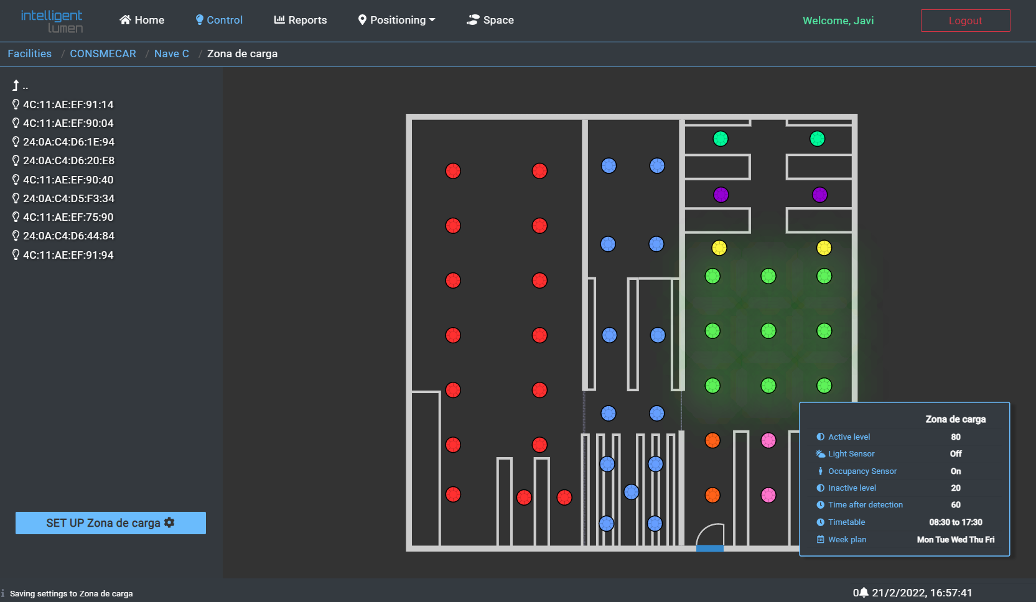This screenshot has width=1036, height=602.
Task: Click the lower pink luminaire
Action: tap(769, 495)
